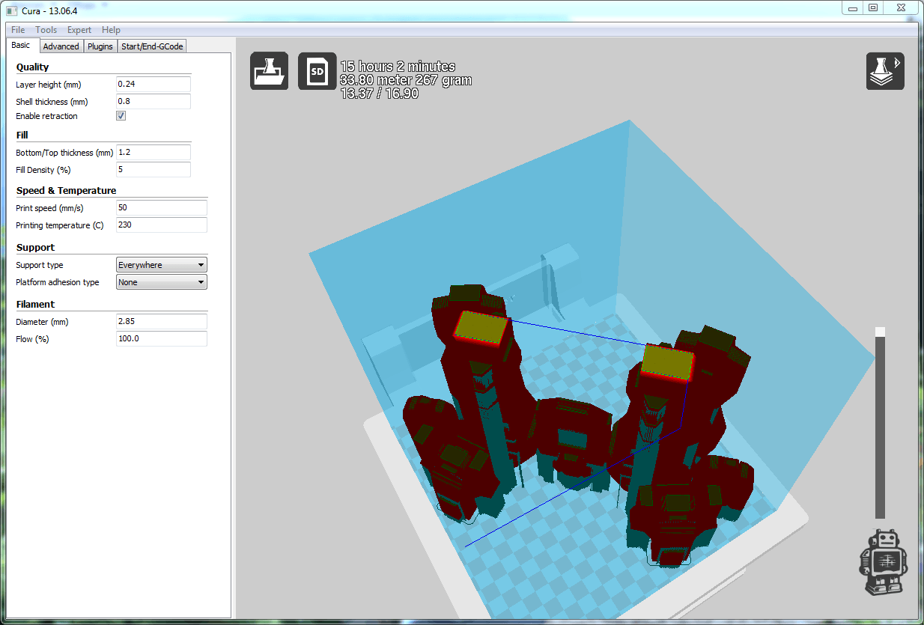Click the Flow percentage input field
The height and width of the screenshot is (625, 924).
tap(162, 339)
